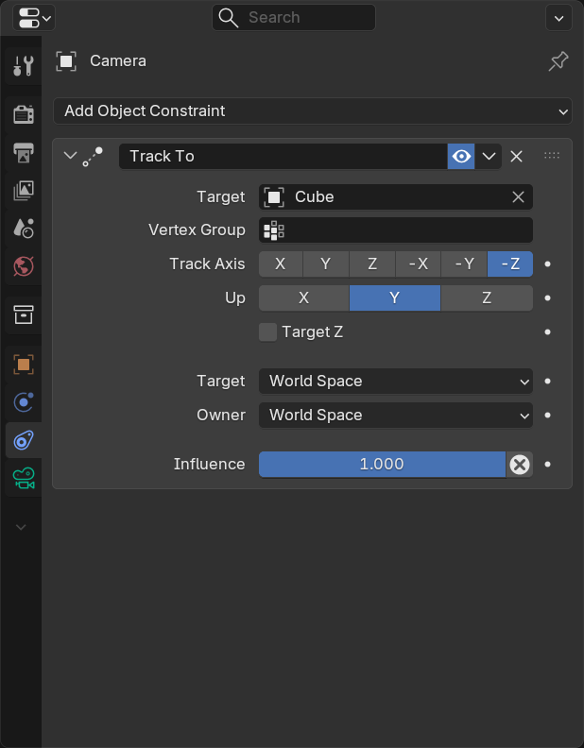Delete the Track To constraint

[x=516, y=157]
